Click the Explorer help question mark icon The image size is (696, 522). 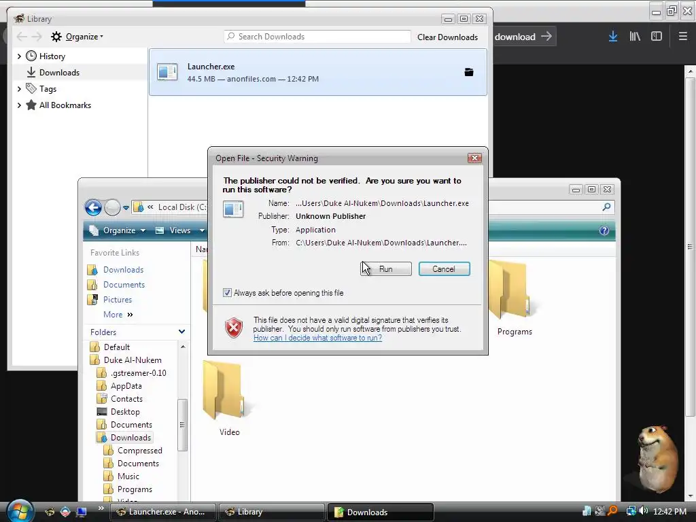click(x=604, y=230)
